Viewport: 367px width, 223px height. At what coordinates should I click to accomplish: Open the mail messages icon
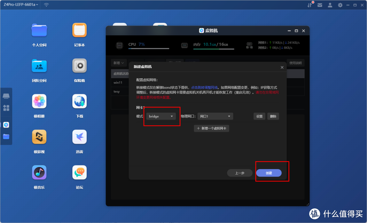[320, 5]
